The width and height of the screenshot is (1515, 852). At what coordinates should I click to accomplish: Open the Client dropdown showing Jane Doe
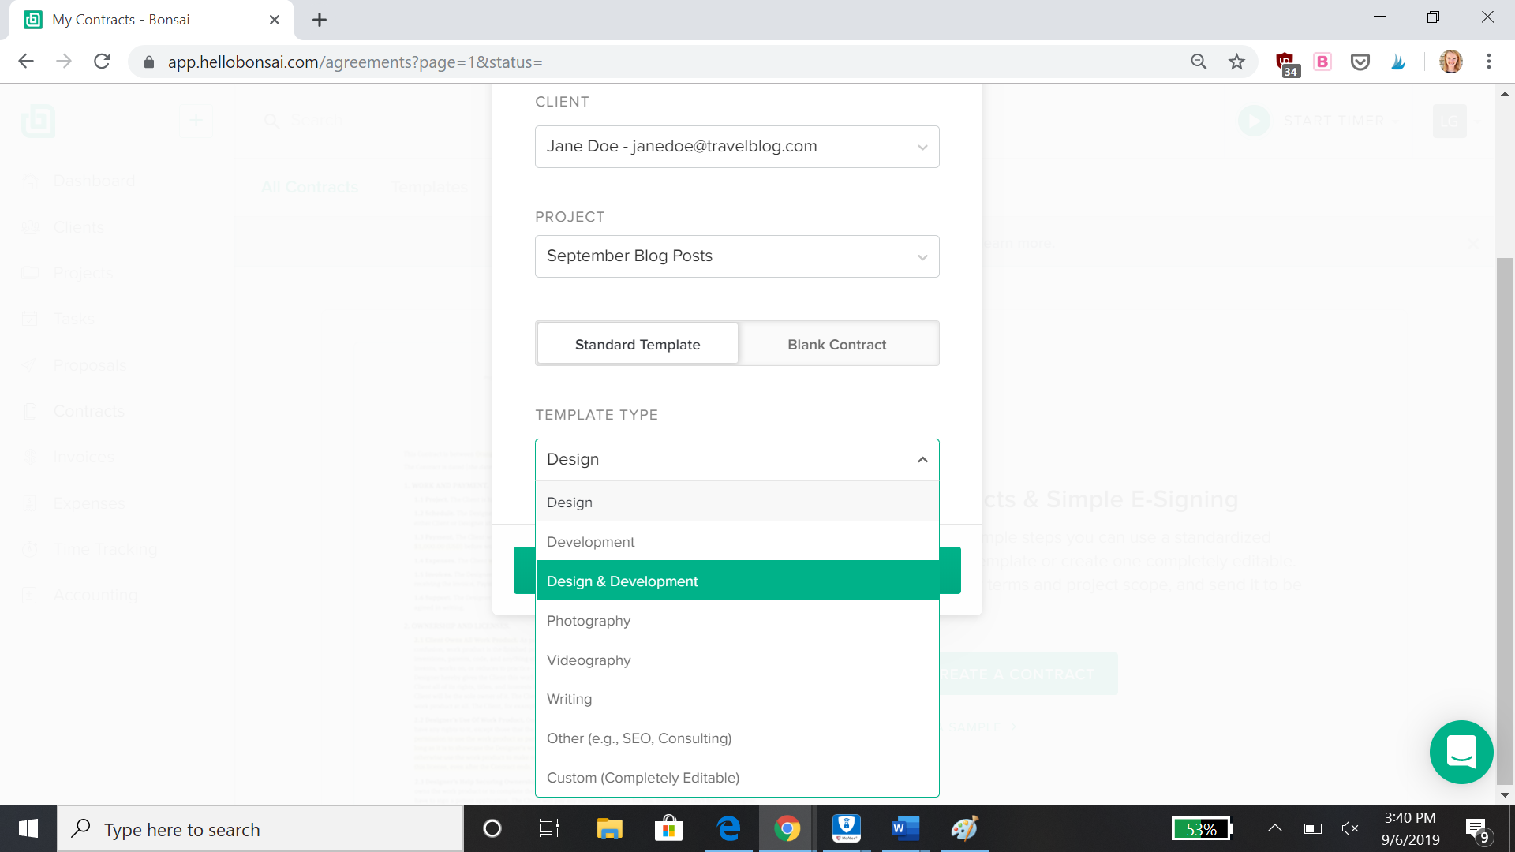737,147
